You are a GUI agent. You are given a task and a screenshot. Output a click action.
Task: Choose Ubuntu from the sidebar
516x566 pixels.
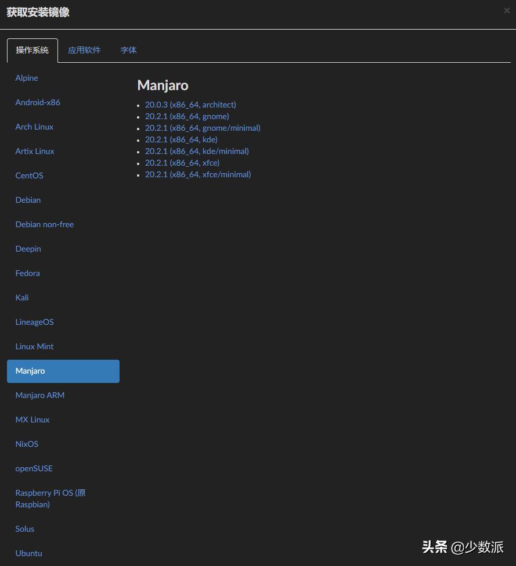29,553
